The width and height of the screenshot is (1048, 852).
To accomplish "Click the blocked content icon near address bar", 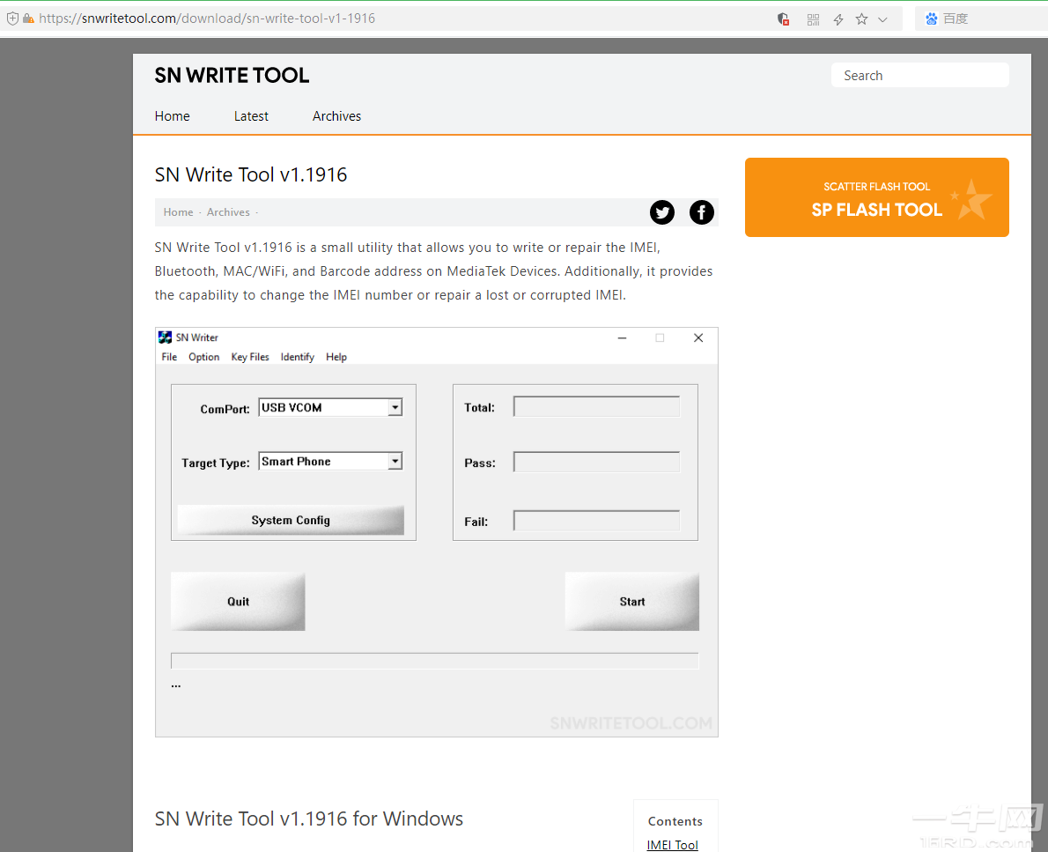I will [782, 19].
